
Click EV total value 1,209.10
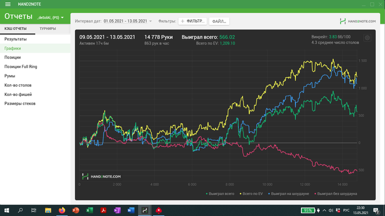pyautogui.click(x=227, y=43)
